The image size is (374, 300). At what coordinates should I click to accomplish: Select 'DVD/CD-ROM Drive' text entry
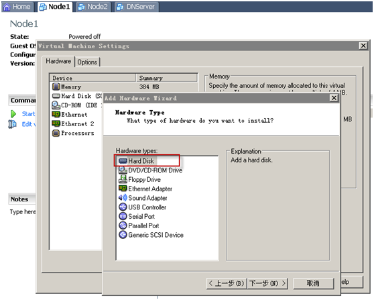155,170
